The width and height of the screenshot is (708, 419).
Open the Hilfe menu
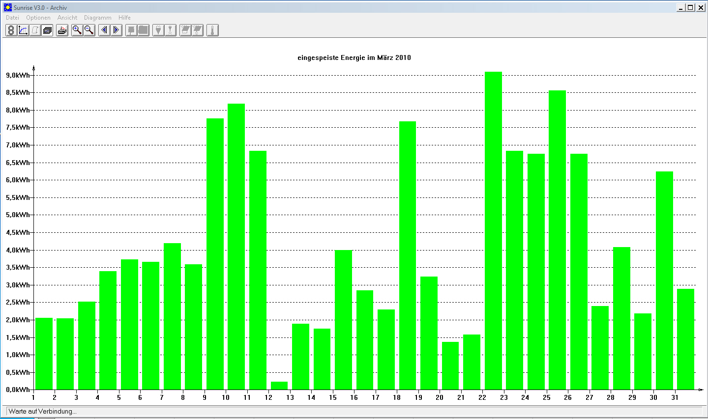click(124, 18)
